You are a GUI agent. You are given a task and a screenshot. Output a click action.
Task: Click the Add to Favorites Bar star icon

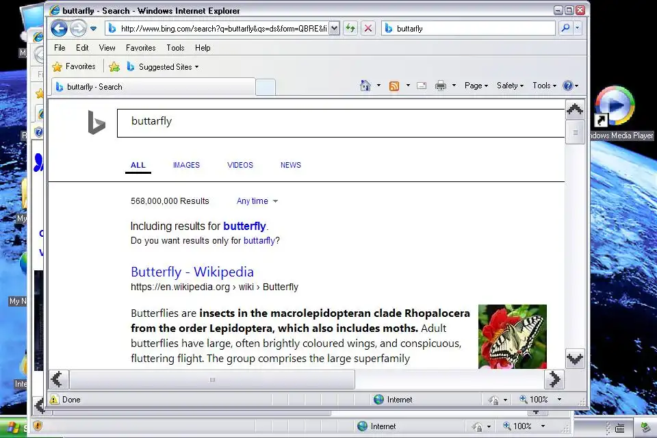(114, 66)
